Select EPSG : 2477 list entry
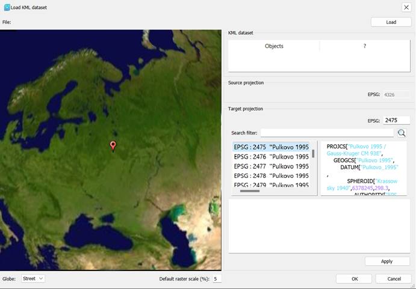Viewport: 416px width, 289px height. pyautogui.click(x=271, y=166)
